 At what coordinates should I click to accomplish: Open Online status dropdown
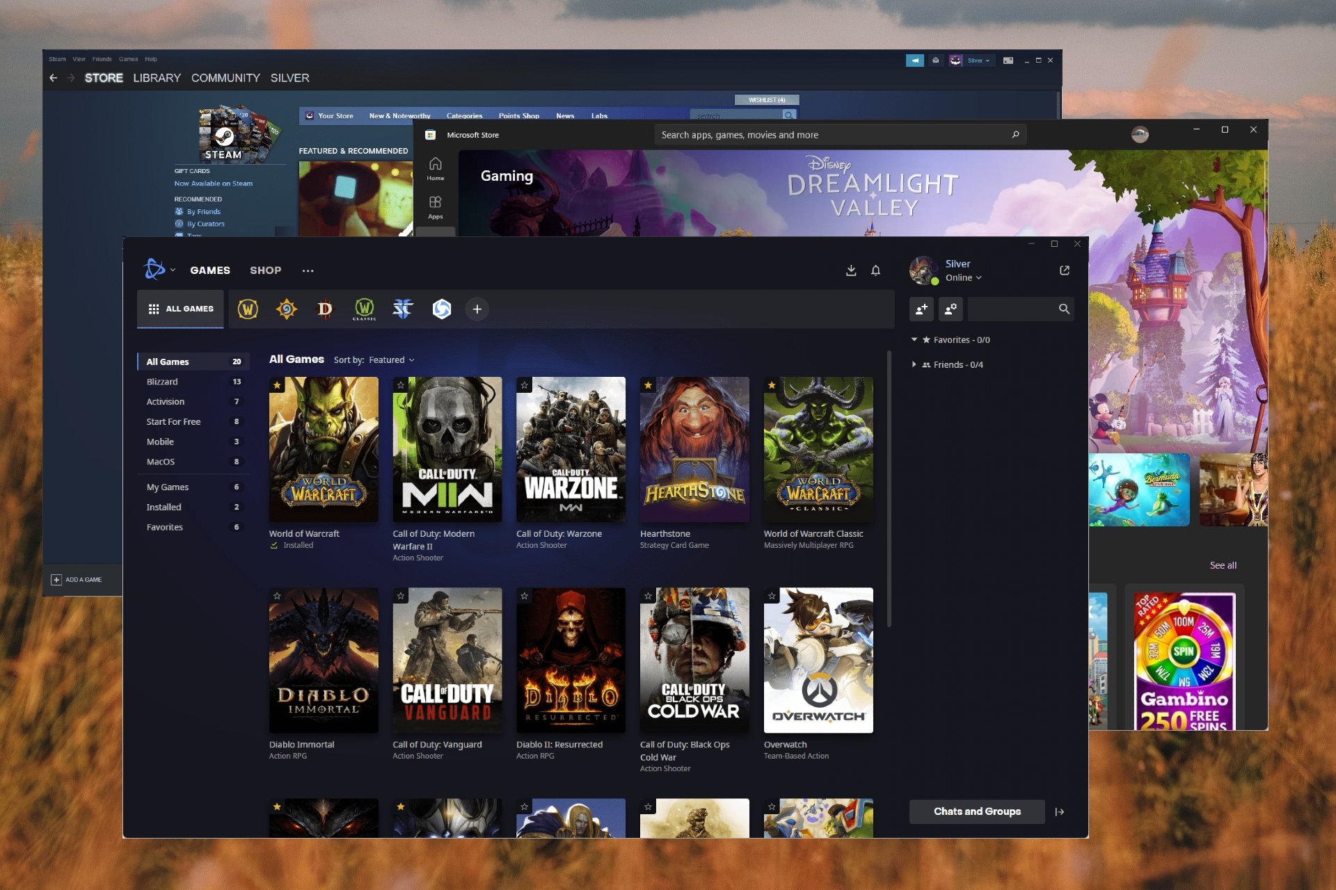[x=964, y=277]
